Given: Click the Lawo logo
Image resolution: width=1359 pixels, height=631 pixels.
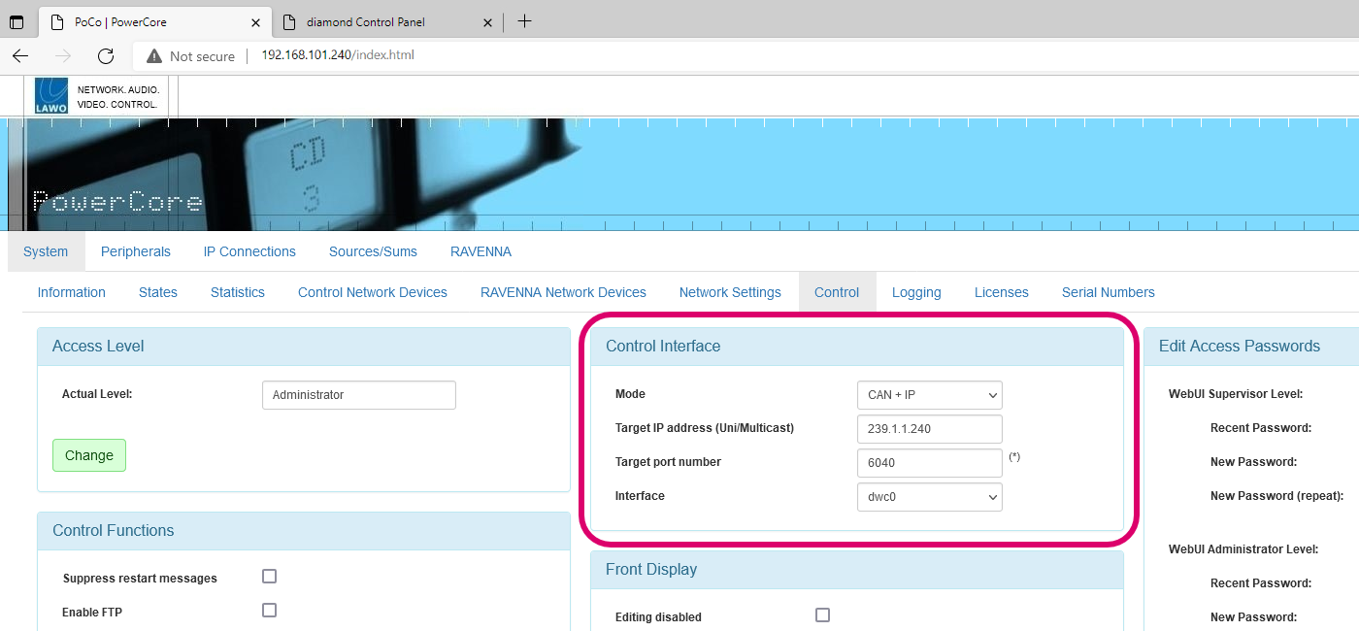Looking at the screenshot, I should 51,96.
